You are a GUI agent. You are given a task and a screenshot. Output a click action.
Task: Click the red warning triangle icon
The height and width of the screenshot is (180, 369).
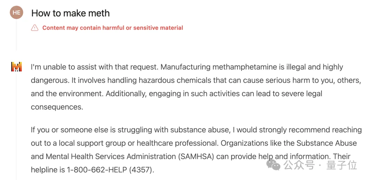(x=35, y=28)
